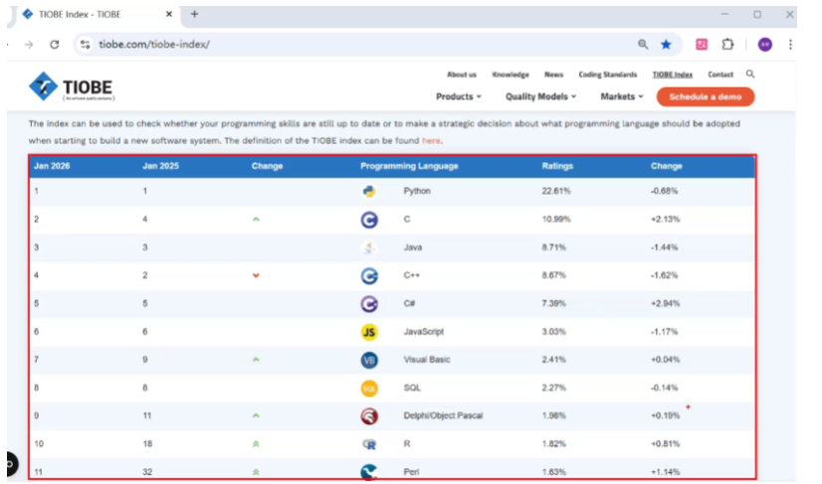Click the Java logo icon

click(x=369, y=247)
